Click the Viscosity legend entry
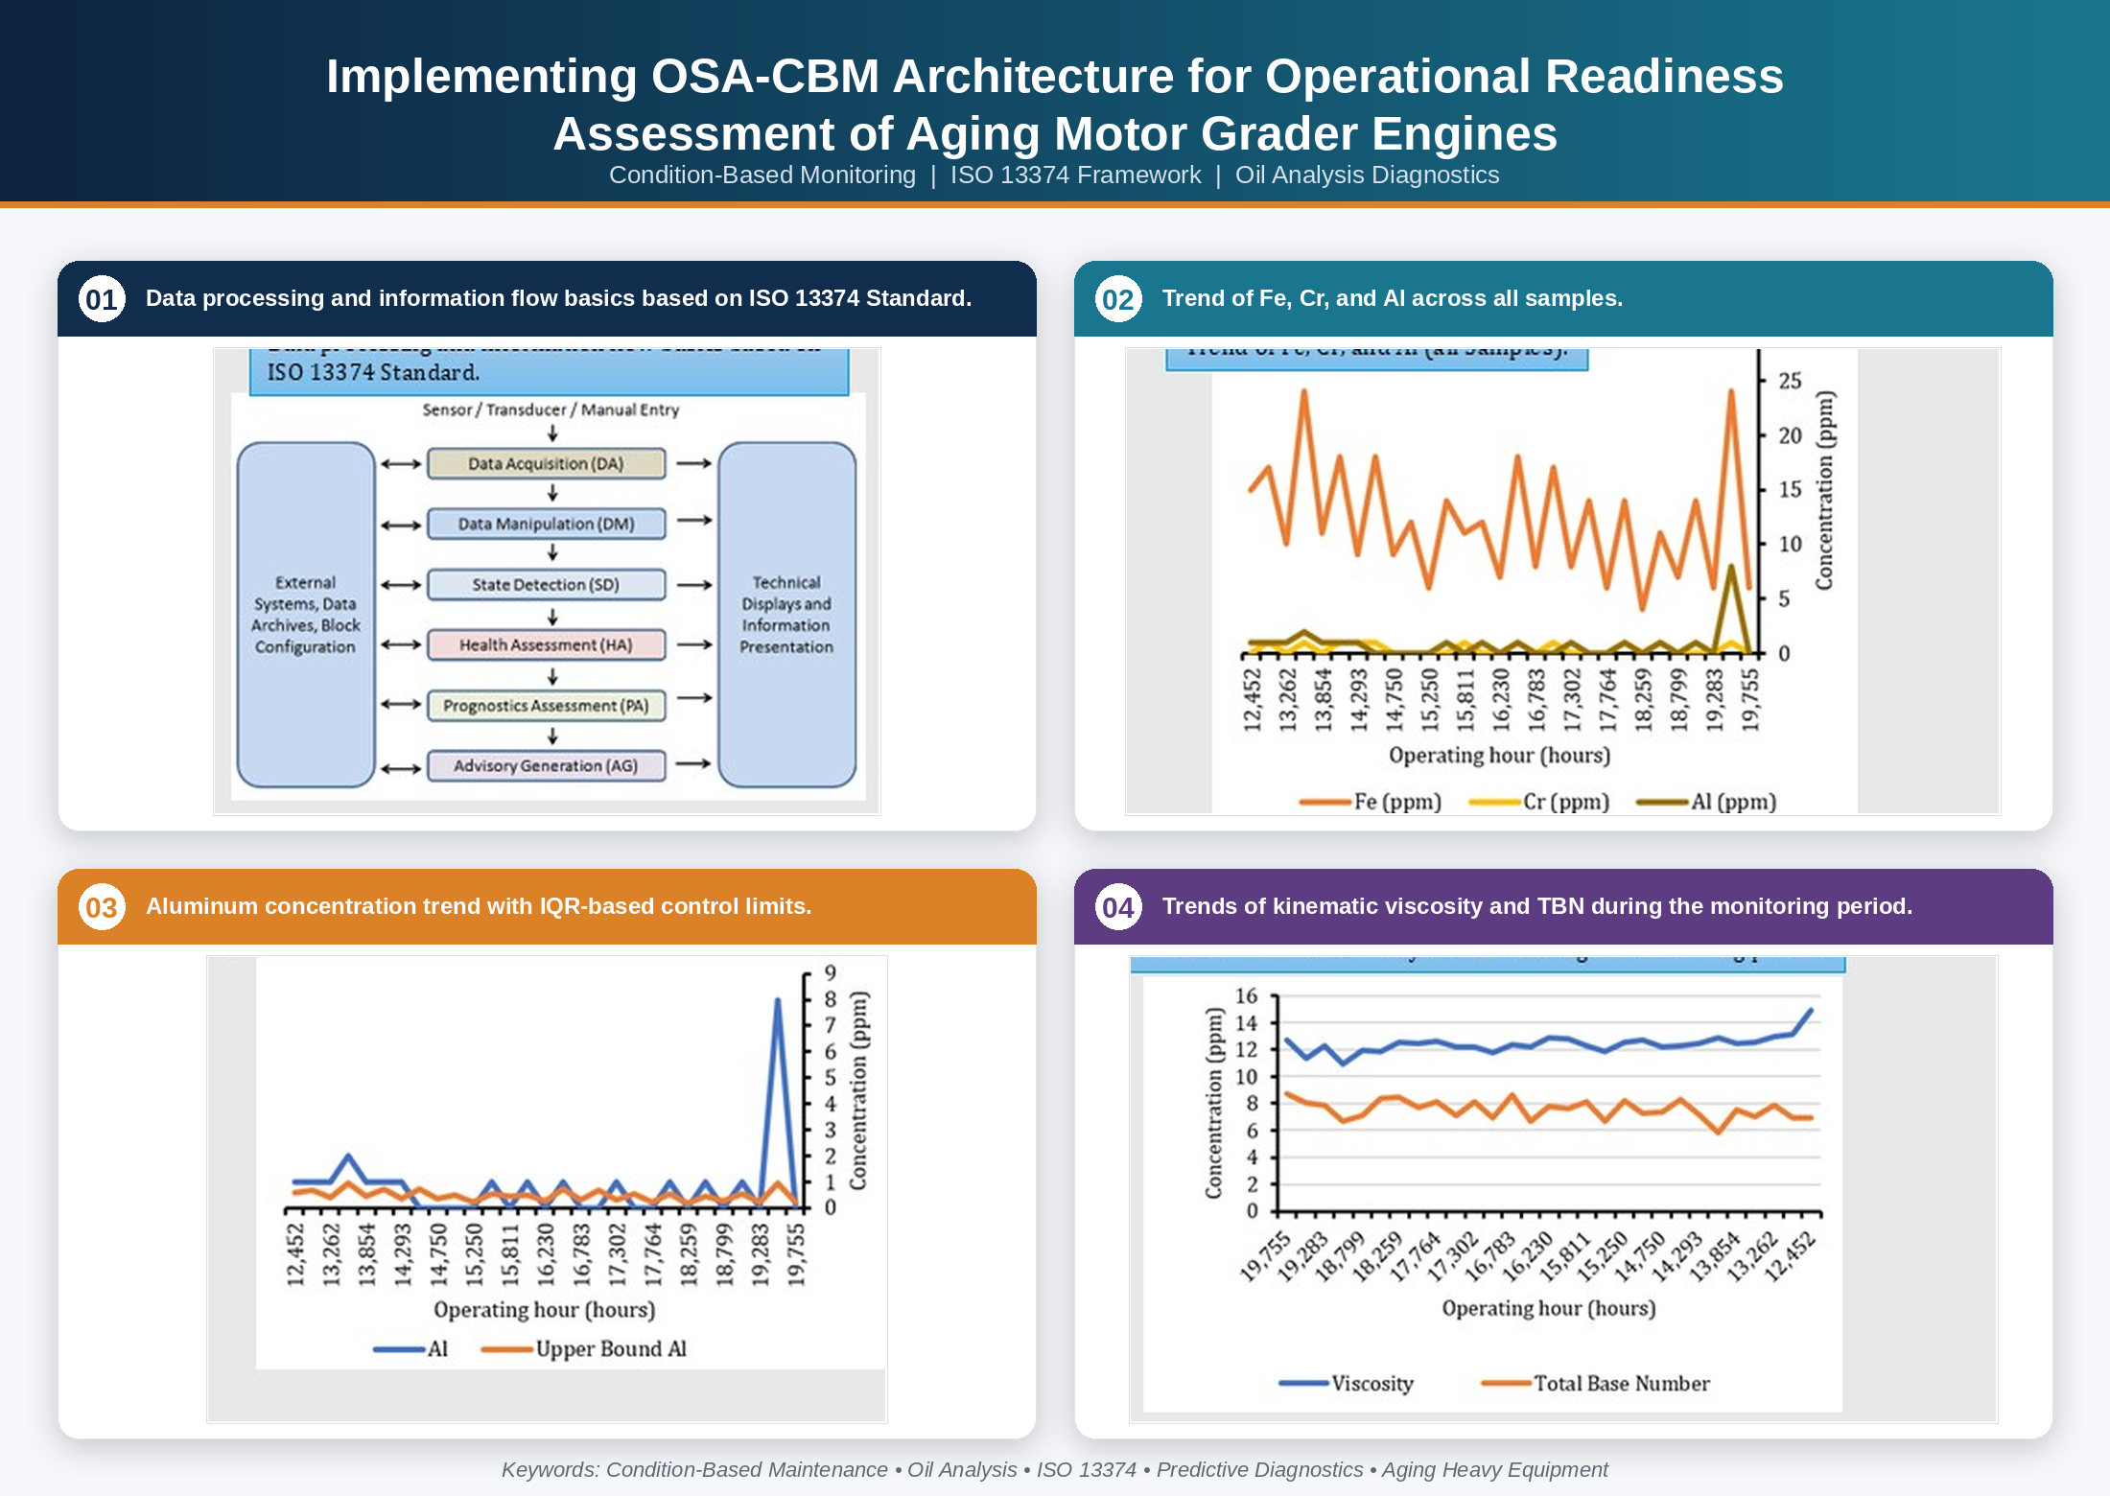The image size is (2110, 1496). click(x=1347, y=1383)
